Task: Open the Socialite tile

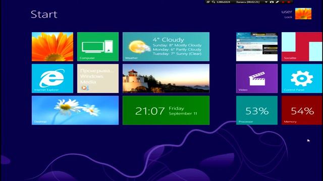Action: tap(302, 47)
